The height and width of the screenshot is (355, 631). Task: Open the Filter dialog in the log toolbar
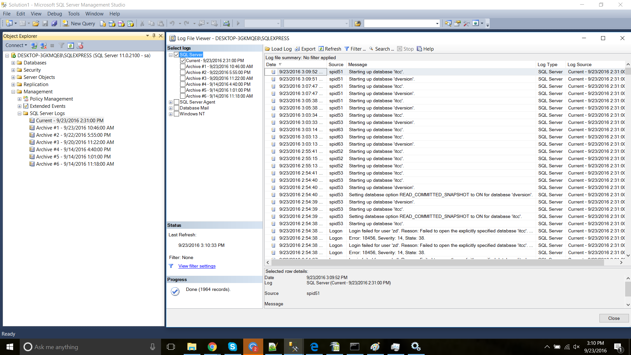(355, 49)
